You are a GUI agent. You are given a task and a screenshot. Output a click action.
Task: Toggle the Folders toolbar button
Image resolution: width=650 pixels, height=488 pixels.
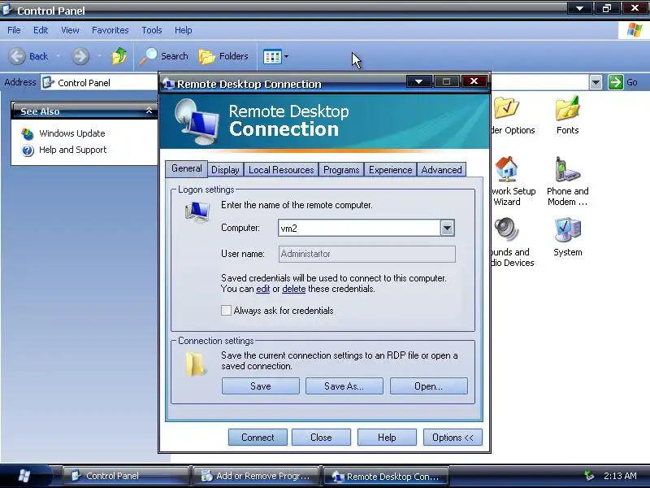(x=223, y=56)
